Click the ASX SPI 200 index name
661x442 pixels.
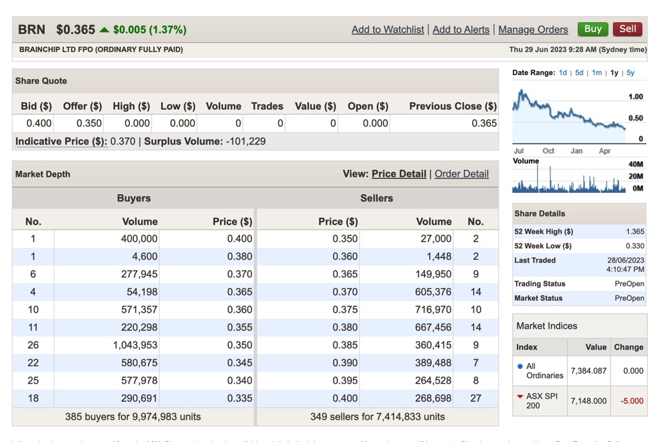click(542, 400)
